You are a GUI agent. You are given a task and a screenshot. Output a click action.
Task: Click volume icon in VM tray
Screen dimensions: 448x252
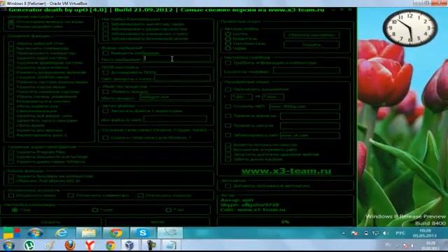click(x=385, y=233)
